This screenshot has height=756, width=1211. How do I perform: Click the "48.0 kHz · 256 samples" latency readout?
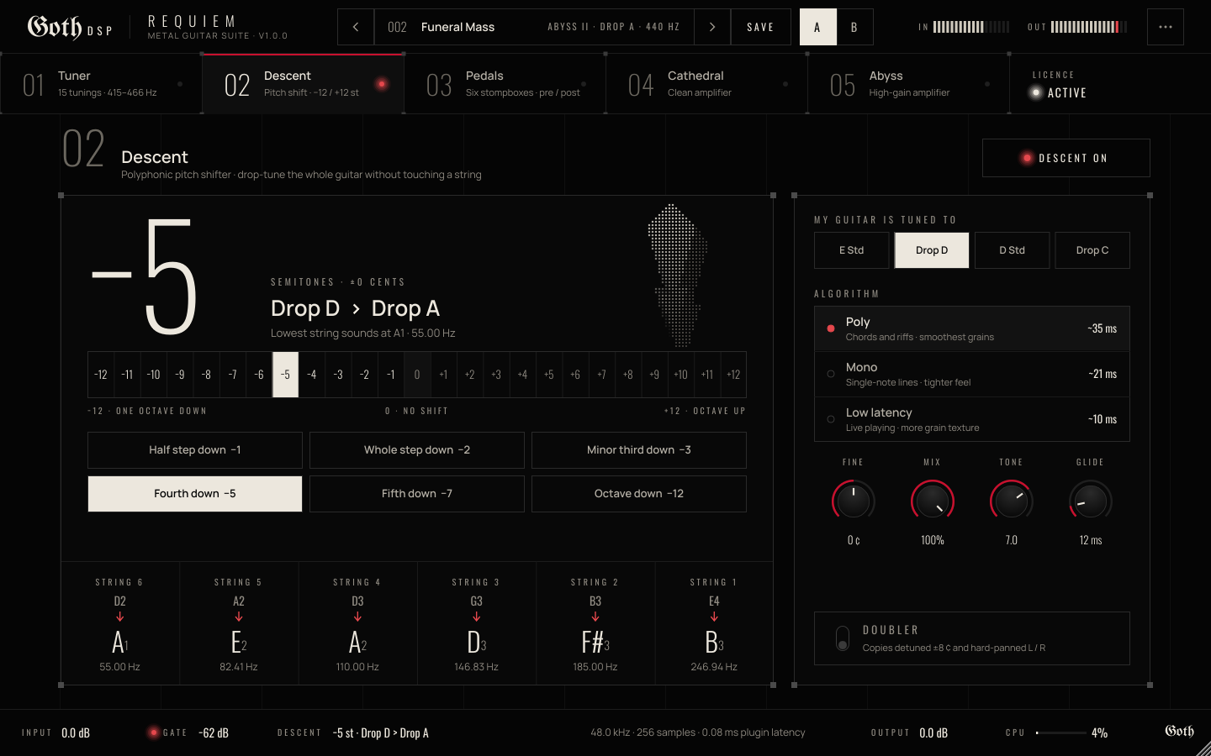698,732
